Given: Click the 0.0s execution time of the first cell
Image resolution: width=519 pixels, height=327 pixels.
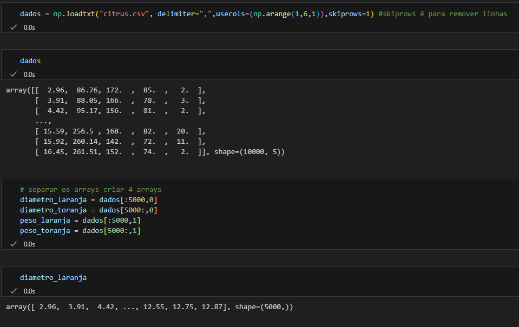Looking at the screenshot, I should pos(29,28).
